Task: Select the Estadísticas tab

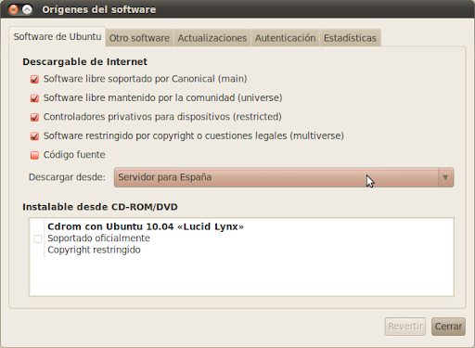Action: coord(350,38)
